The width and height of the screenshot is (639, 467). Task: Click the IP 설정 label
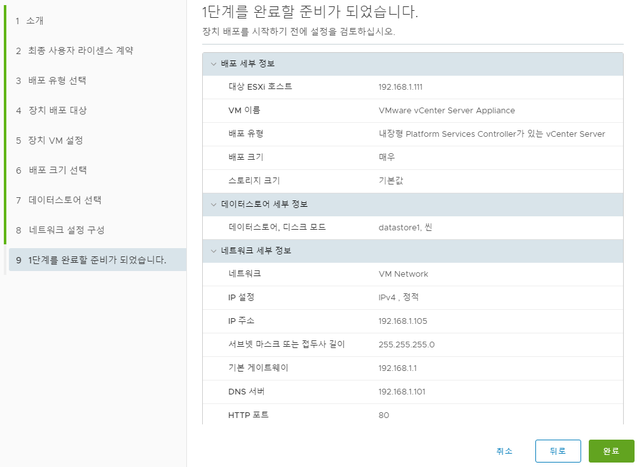(x=241, y=297)
